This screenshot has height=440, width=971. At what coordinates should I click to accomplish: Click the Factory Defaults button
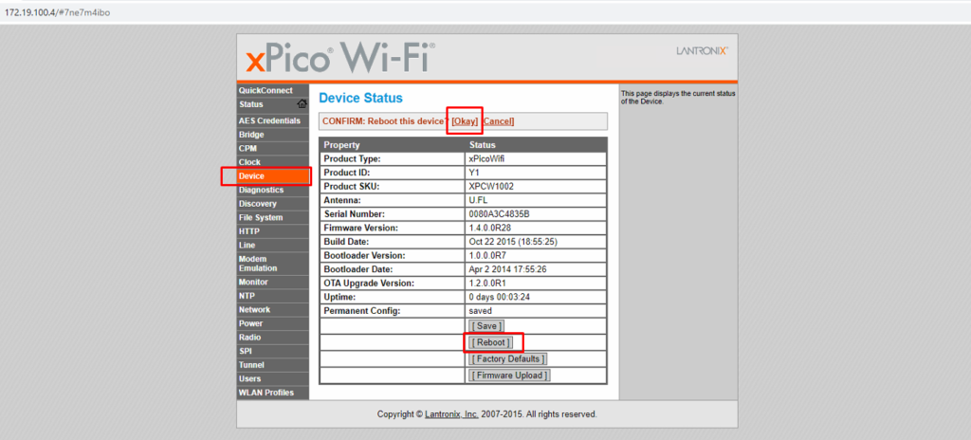click(507, 359)
